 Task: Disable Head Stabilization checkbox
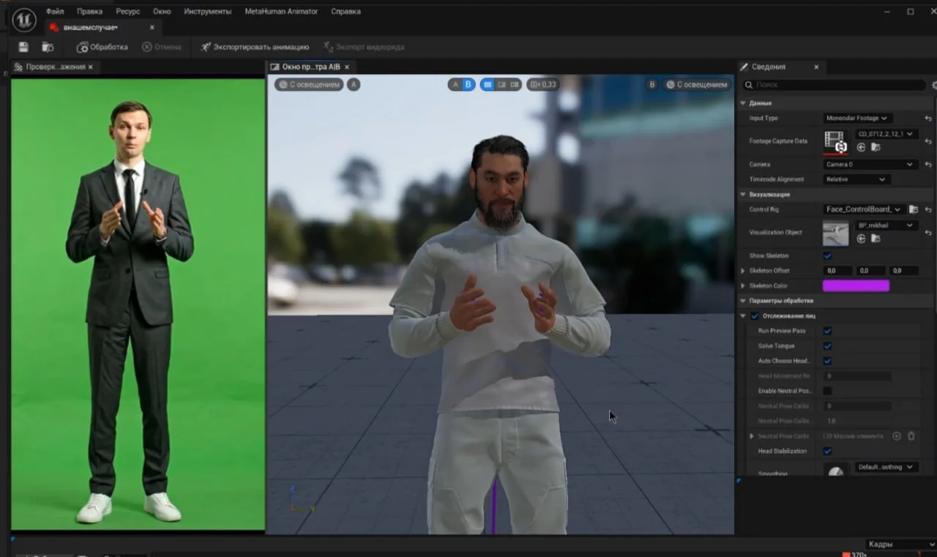coord(827,452)
